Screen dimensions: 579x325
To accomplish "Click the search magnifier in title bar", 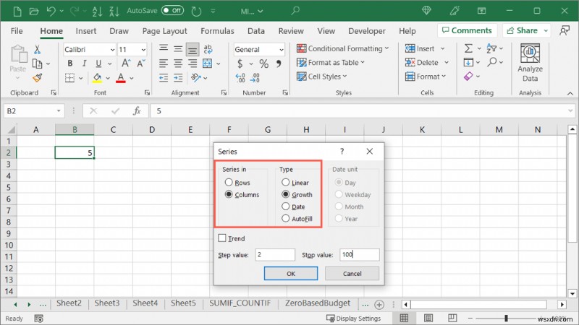I will pyautogui.click(x=295, y=11).
